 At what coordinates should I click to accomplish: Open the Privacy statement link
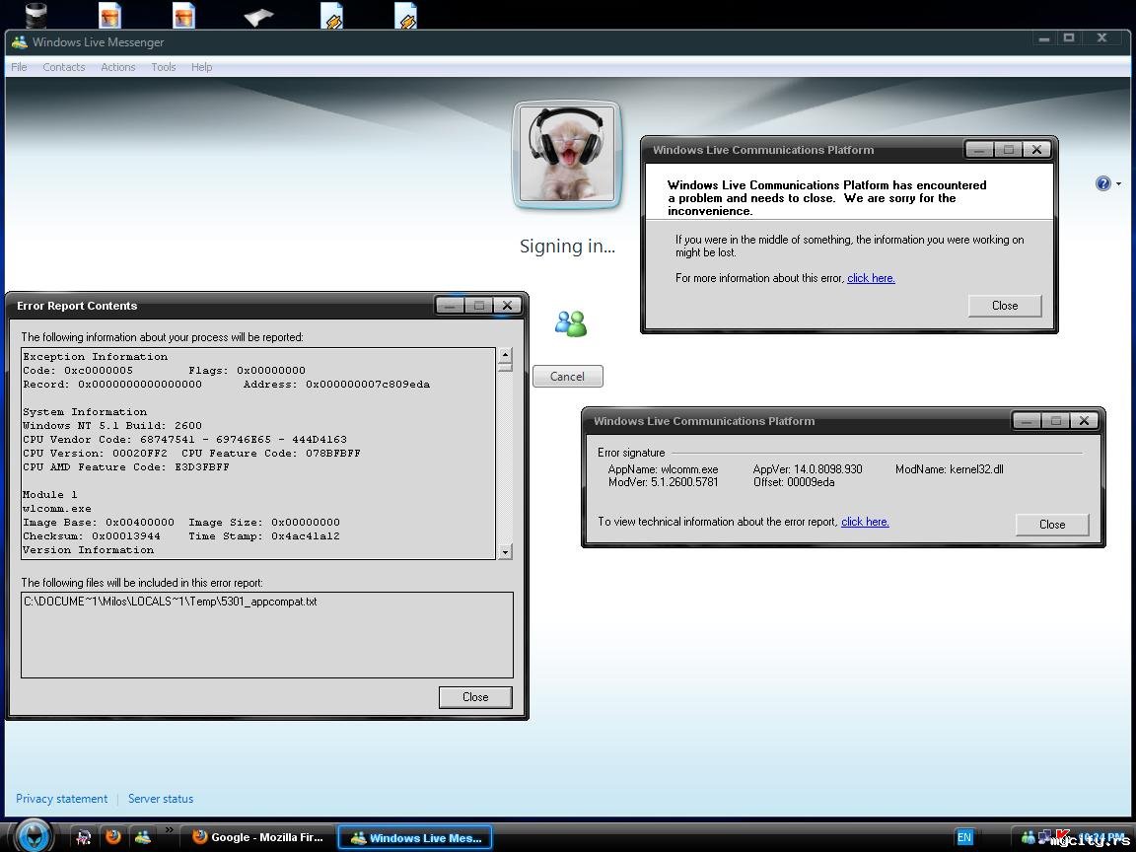[61, 799]
